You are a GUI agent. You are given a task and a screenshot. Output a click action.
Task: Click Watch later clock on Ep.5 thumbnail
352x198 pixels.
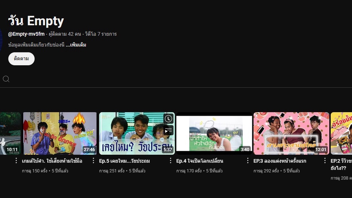pyautogui.click(x=168, y=118)
